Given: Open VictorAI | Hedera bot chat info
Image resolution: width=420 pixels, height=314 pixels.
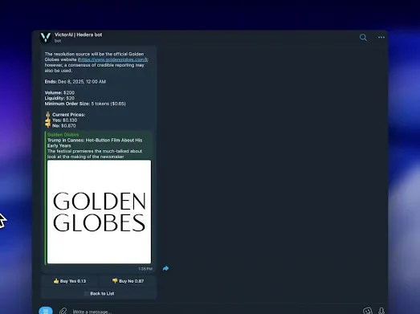Looking at the screenshot, I should (78, 35).
